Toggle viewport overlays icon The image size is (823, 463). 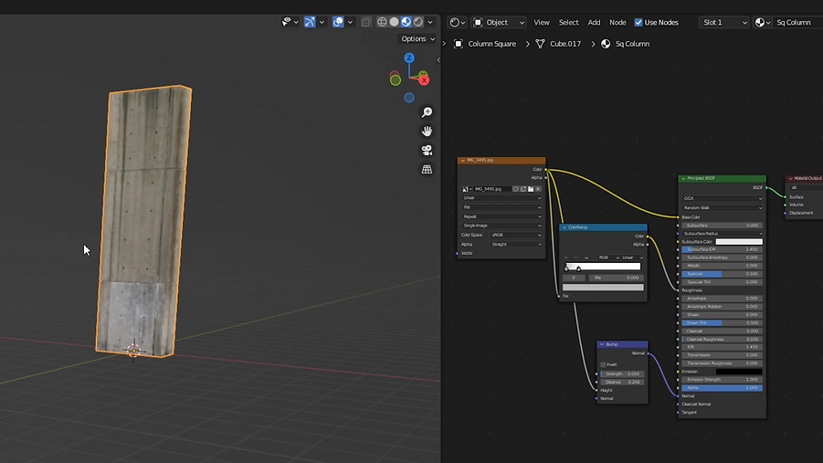(338, 22)
